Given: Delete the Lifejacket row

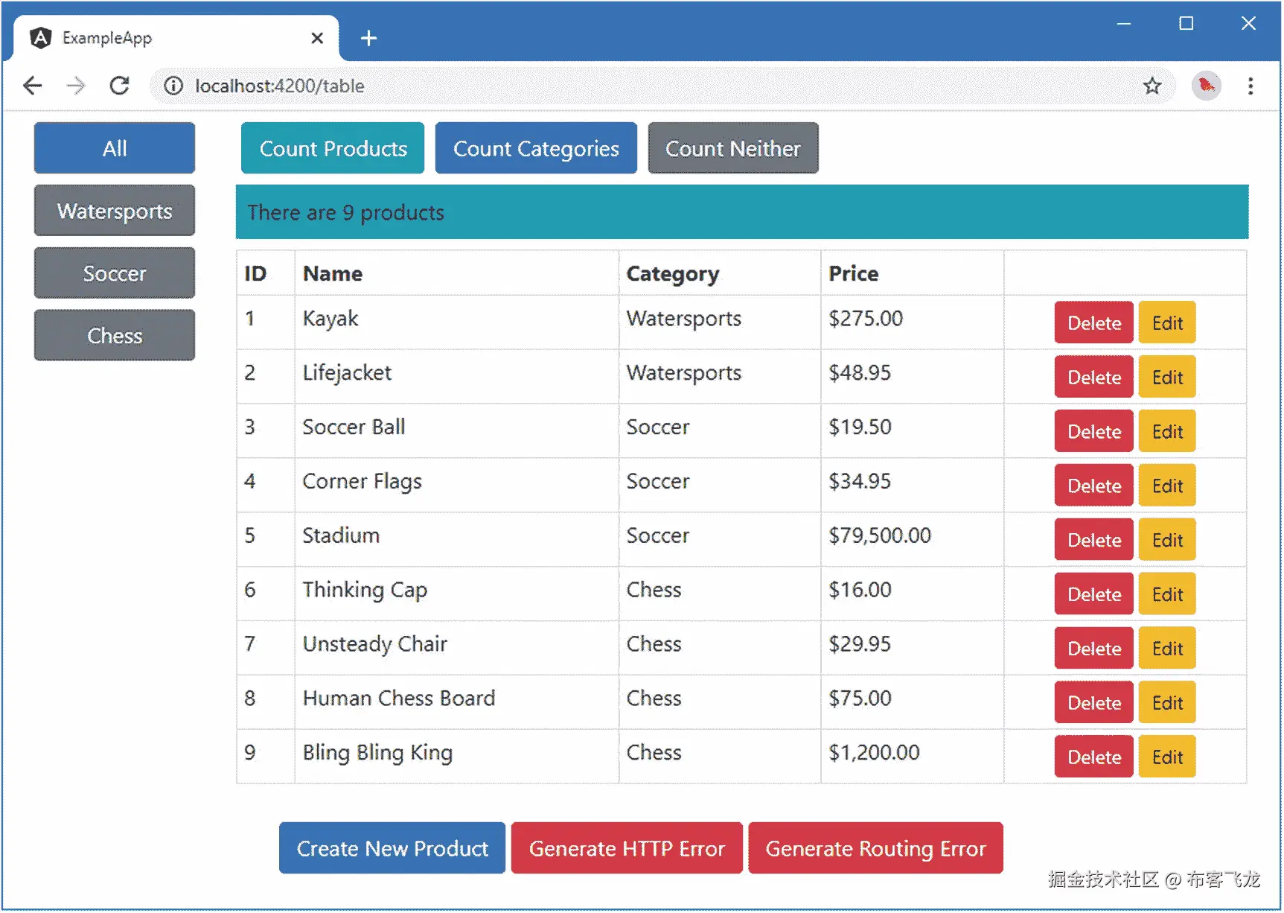Looking at the screenshot, I should click(1093, 377).
